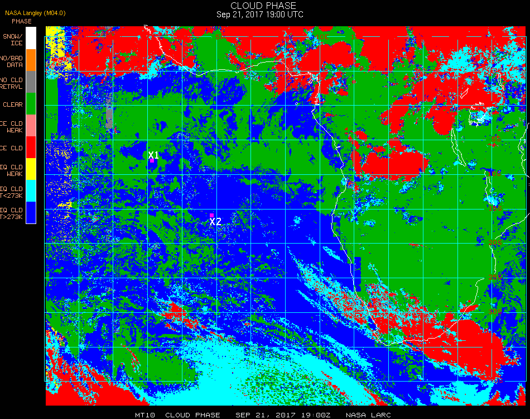
Task: Click the PHASE legend heading
Action: click(22, 21)
